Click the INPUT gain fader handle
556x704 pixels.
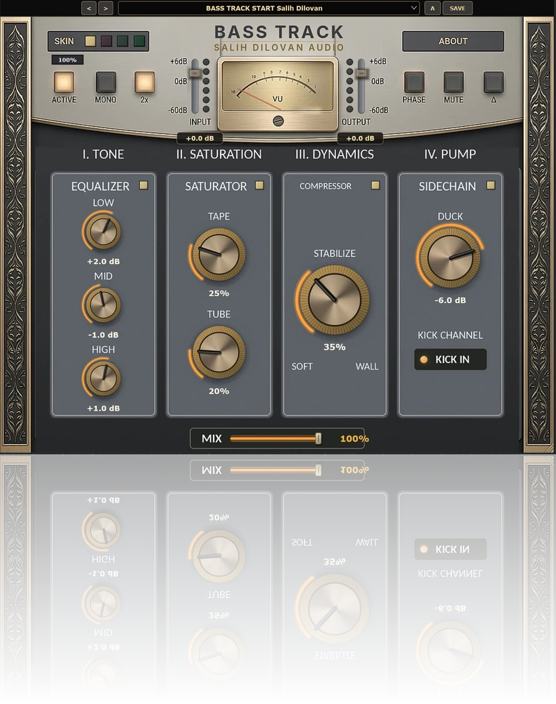195,73
